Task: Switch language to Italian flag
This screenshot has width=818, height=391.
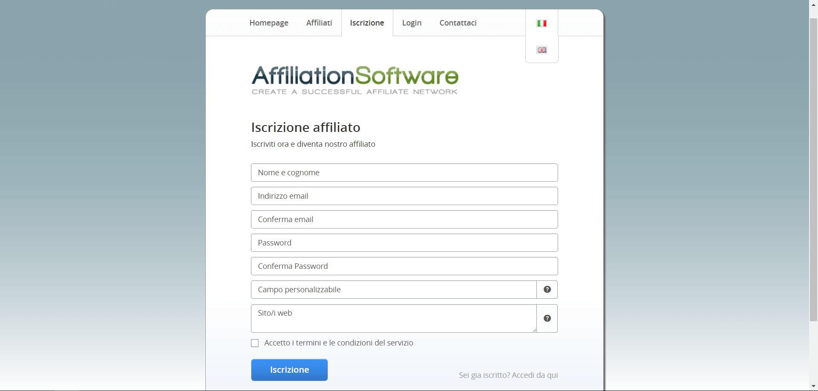Action: [541, 23]
